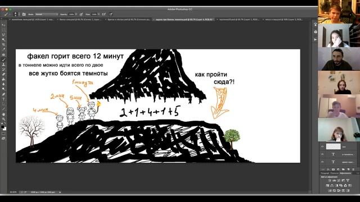
Task: Add a layer mask
Action: click(x=334, y=169)
